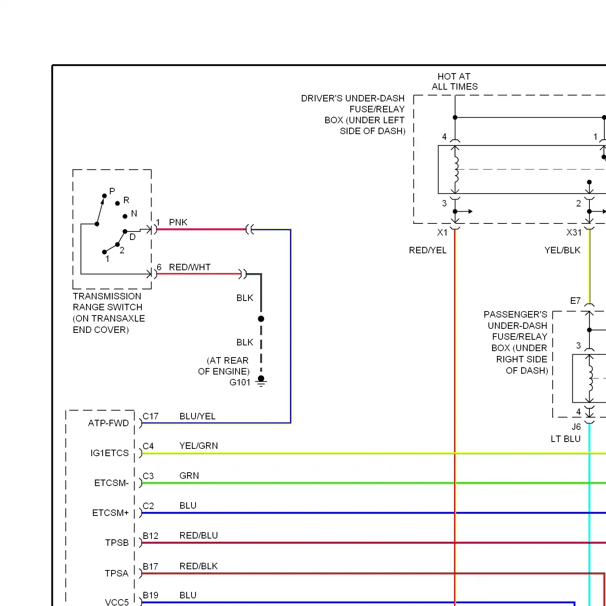
Task: Click the G101 label
Action: pos(240,382)
